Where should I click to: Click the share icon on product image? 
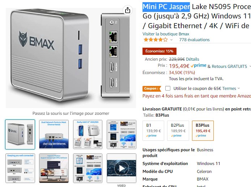[128, 10]
